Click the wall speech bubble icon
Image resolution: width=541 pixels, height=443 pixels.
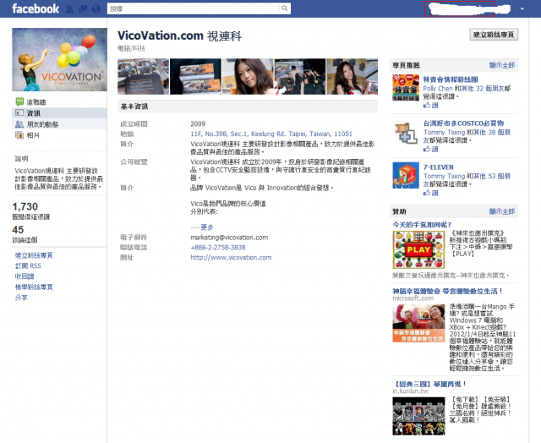click(19, 101)
